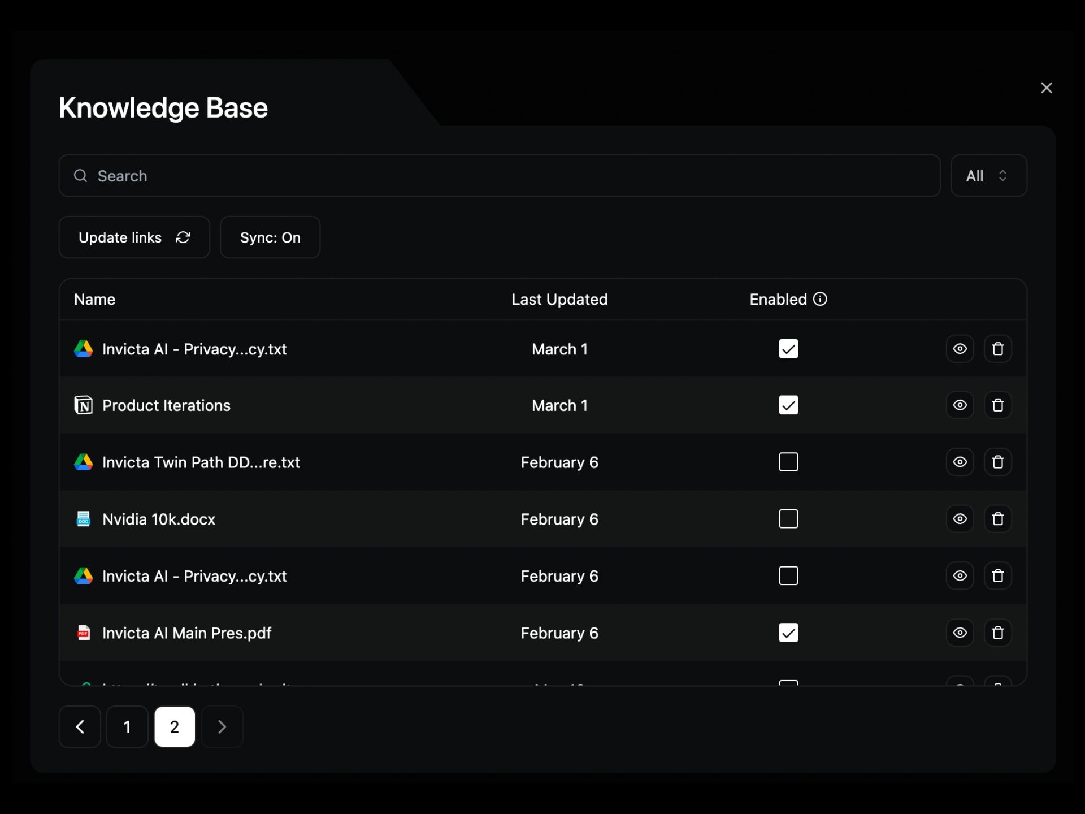Click the Update links button
Viewport: 1085px width, 814px height.
tap(134, 237)
